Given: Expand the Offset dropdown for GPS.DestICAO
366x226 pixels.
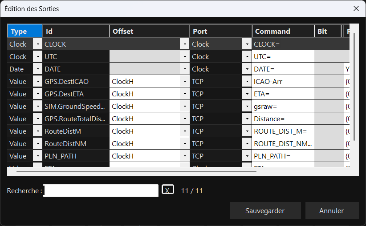Looking at the screenshot, I should click(x=184, y=81).
